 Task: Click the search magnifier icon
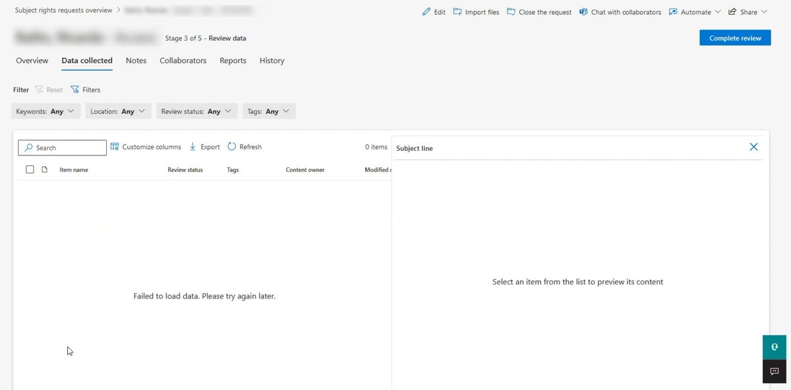[x=28, y=148]
